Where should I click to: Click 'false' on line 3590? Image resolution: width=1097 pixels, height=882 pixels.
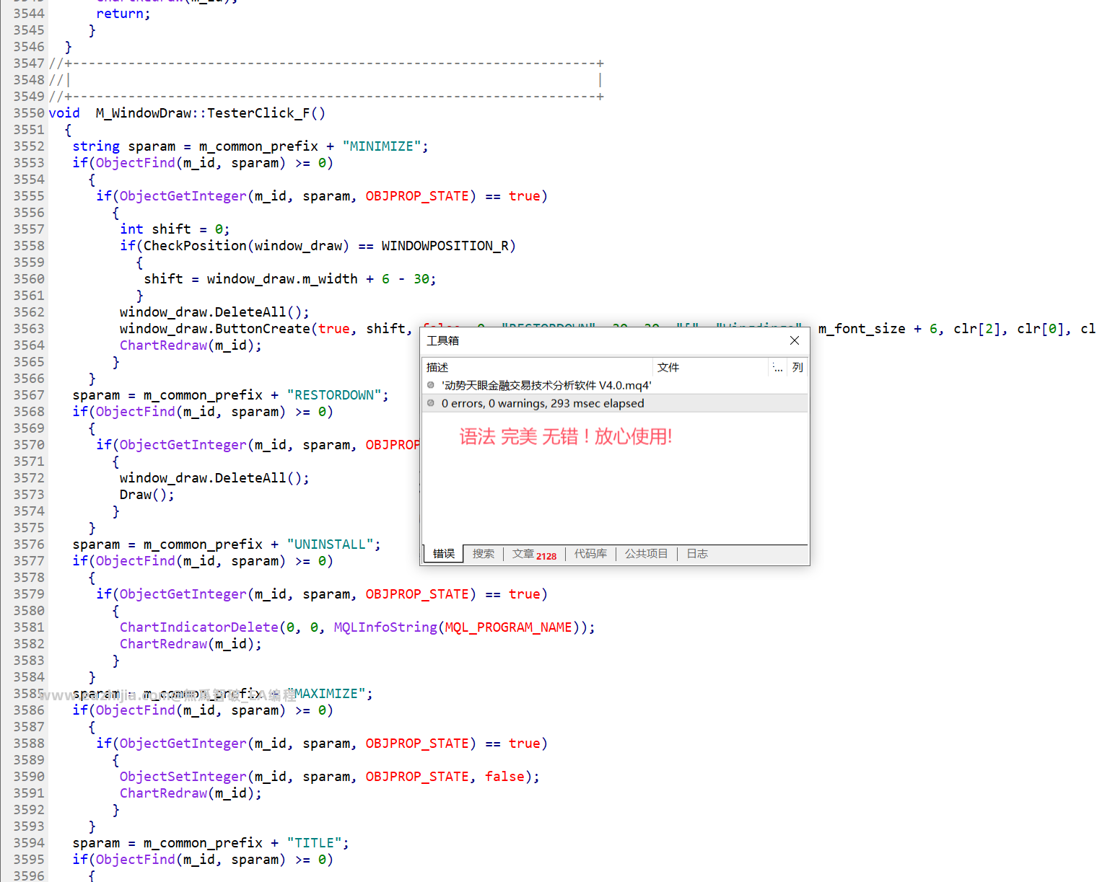[504, 777]
